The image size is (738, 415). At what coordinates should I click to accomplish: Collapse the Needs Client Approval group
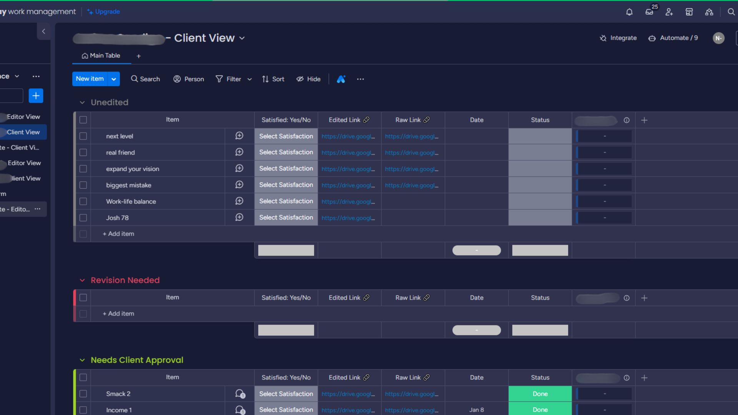[82, 360]
